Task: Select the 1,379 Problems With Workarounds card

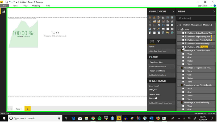Action: (x=55, y=34)
